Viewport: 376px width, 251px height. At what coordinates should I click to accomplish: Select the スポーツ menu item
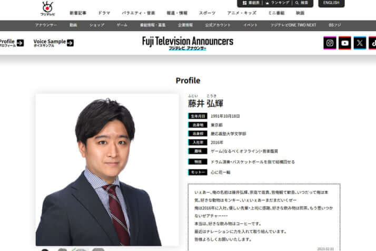[x=207, y=13]
